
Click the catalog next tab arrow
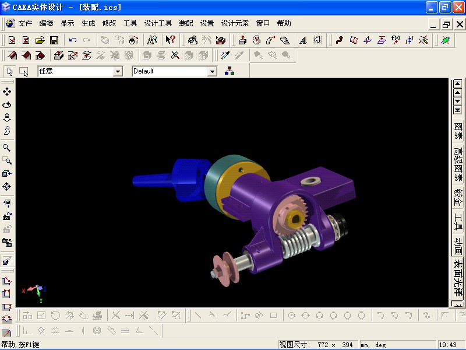(457, 101)
